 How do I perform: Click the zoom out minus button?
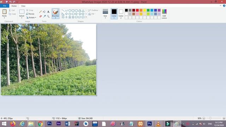coord(204,119)
